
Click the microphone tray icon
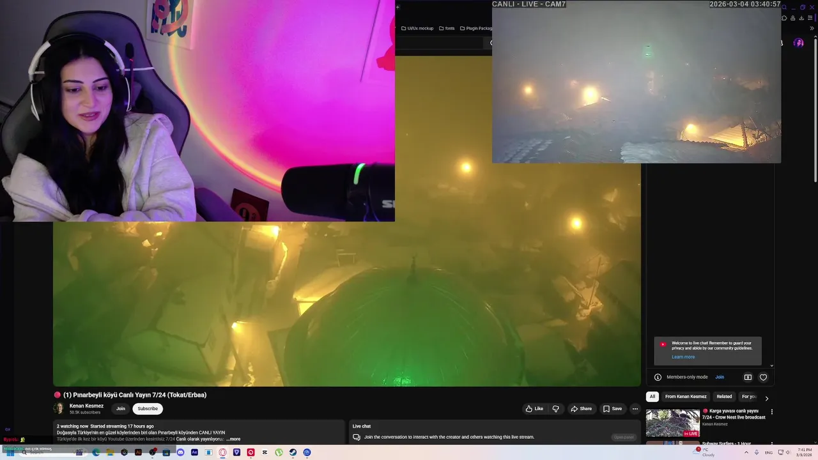coord(757,452)
